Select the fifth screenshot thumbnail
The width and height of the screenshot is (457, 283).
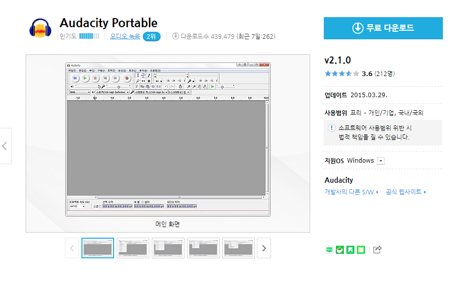click(238, 248)
